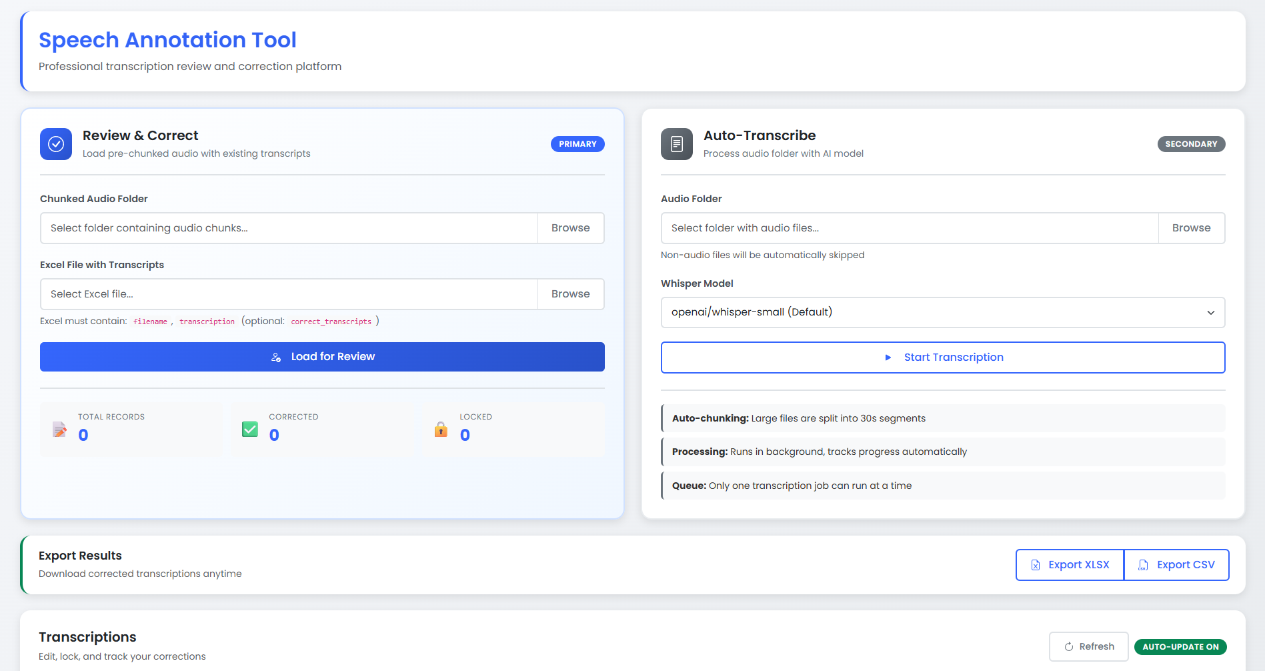The width and height of the screenshot is (1265, 671).
Task: Toggle AUTO-UPDATE ON badge
Action: 1180,646
